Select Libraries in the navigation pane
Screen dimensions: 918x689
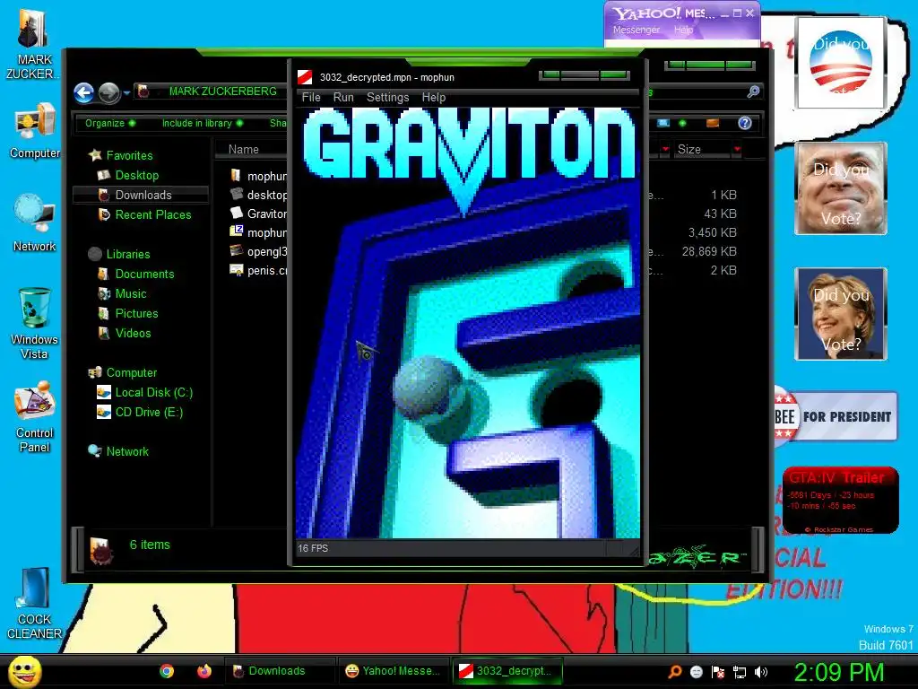pyautogui.click(x=127, y=254)
